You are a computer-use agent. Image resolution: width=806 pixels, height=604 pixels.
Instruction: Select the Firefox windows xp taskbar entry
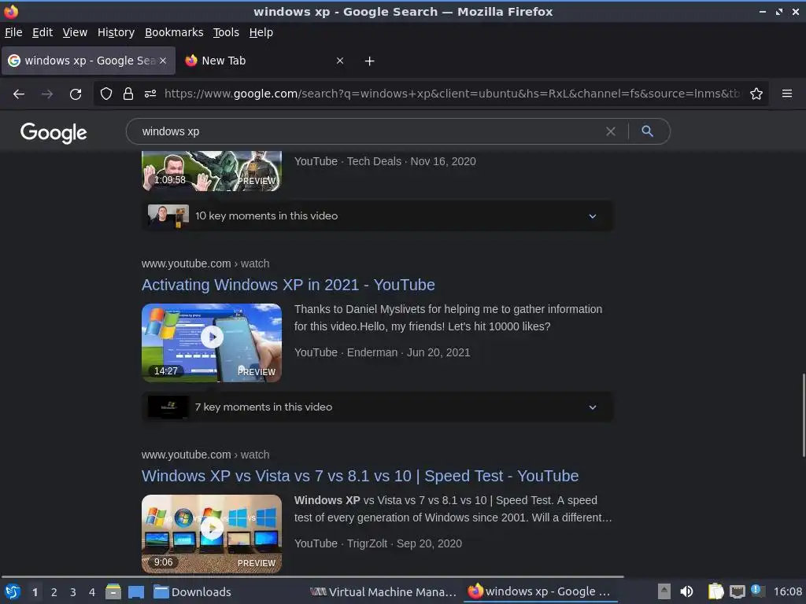(x=540, y=591)
